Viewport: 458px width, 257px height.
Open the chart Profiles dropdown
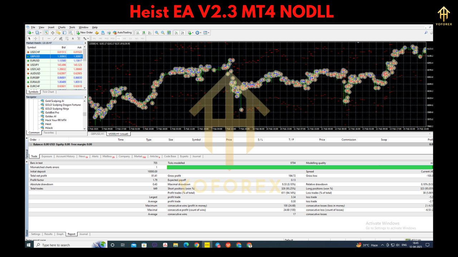(40, 32)
